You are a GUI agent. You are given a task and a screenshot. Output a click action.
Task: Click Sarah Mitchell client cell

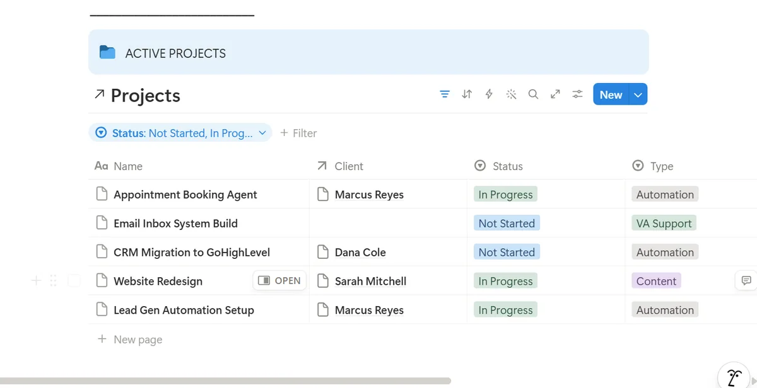[x=370, y=282]
